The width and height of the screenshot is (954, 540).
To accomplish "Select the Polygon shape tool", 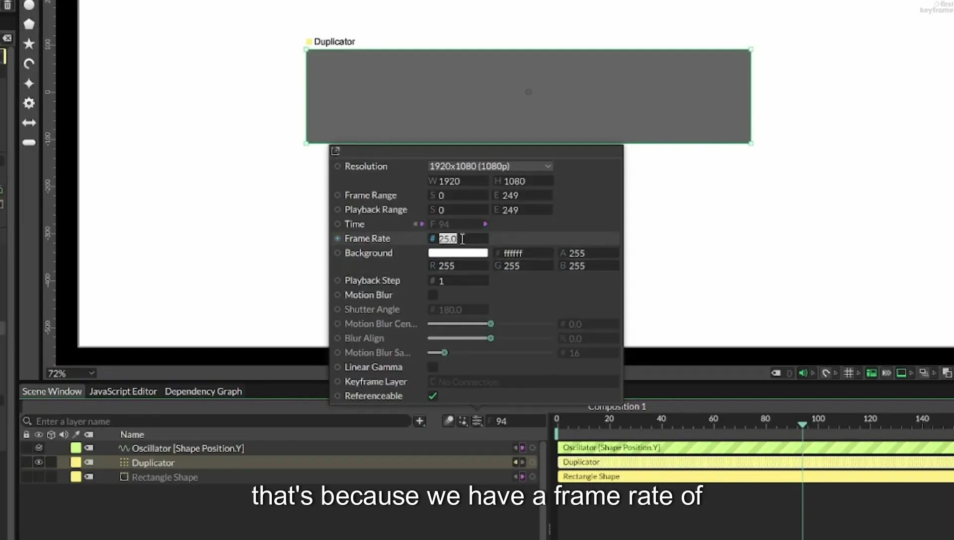I will click(x=29, y=24).
